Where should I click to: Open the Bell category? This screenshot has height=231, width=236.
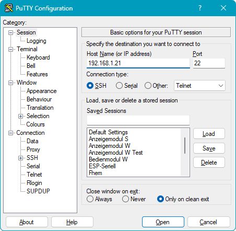[31, 66]
